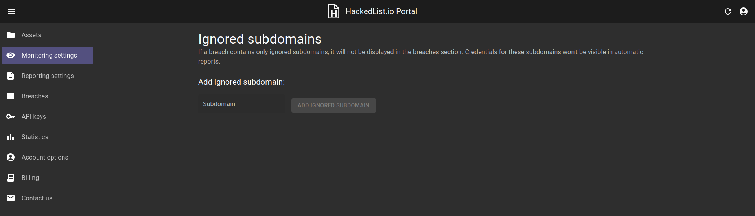
Task: Click the Statistics bar chart icon
Action: [x=11, y=137]
